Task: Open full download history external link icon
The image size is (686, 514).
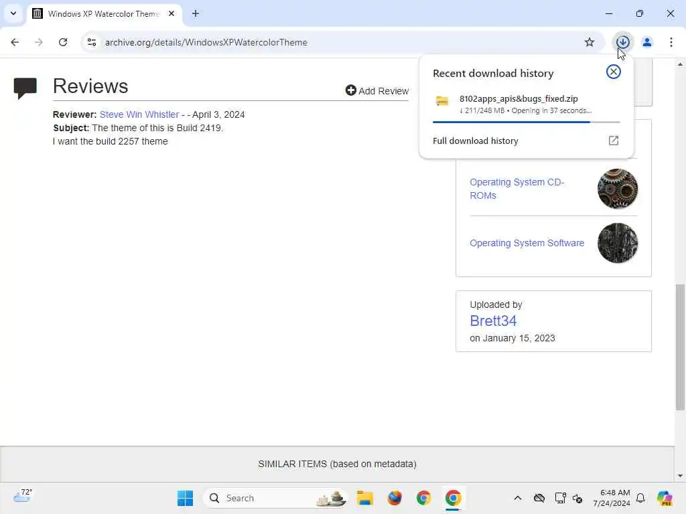Action: (x=614, y=141)
